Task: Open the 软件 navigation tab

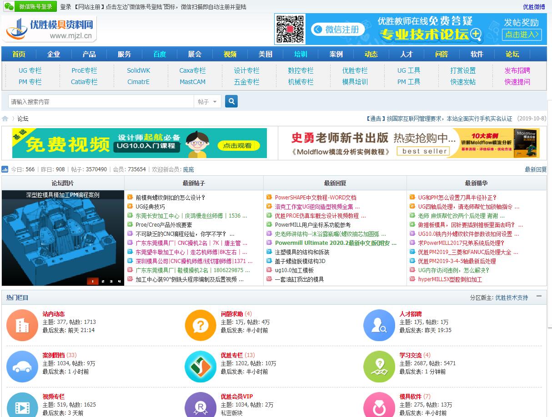Action: 477,54
